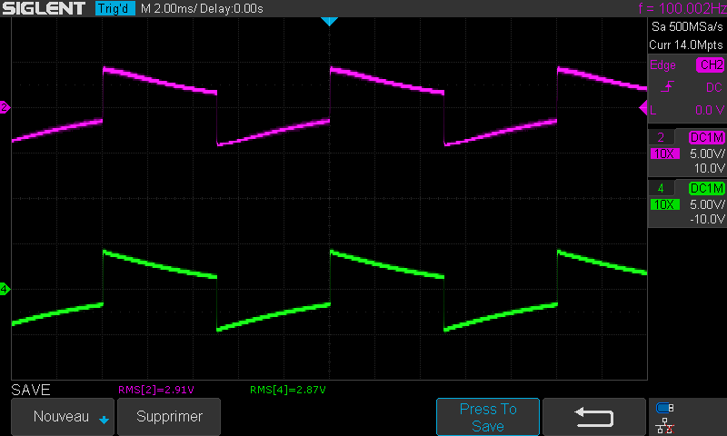Click the blue trigger position marker
Screen dimensions: 727x436
click(329, 21)
